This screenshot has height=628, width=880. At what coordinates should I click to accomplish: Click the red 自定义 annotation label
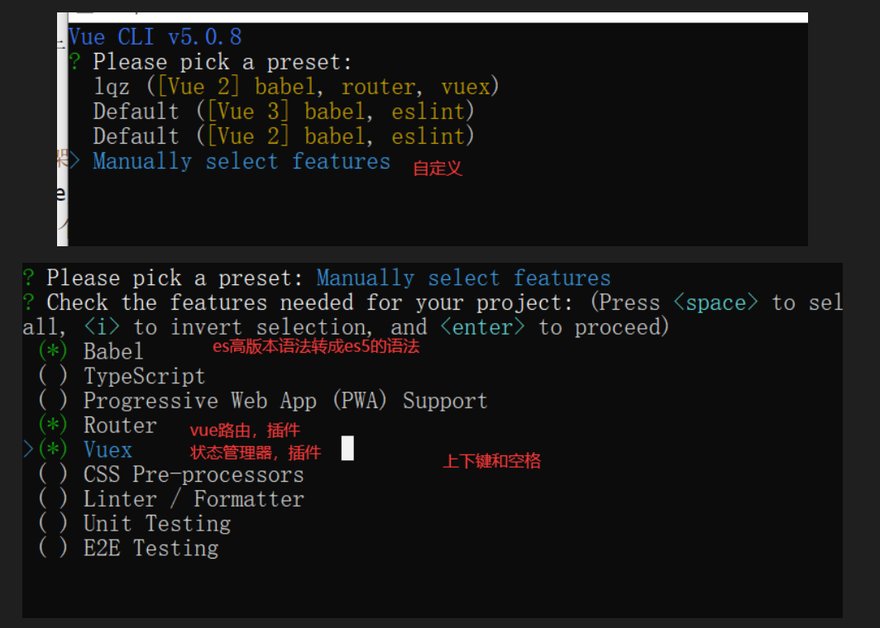click(x=438, y=169)
